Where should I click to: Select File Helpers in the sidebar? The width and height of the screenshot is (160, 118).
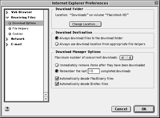pos(21,29)
